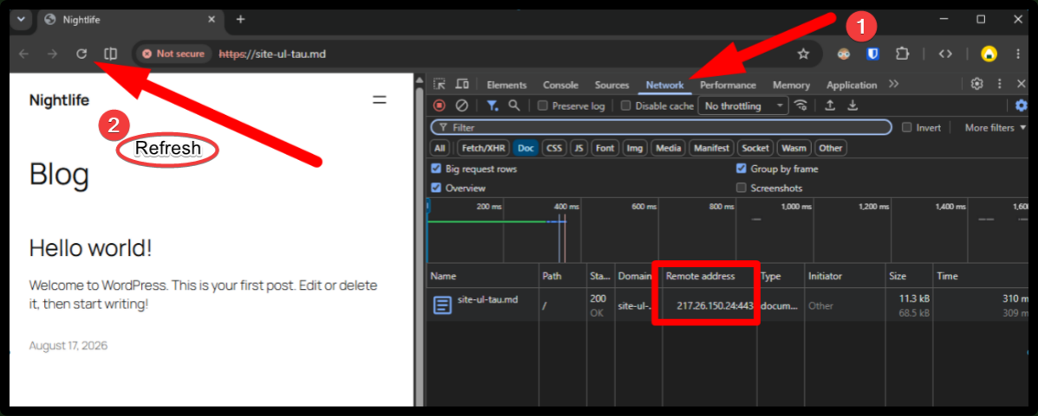The height and width of the screenshot is (416, 1038).
Task: Clear the network log
Action: coord(462,106)
